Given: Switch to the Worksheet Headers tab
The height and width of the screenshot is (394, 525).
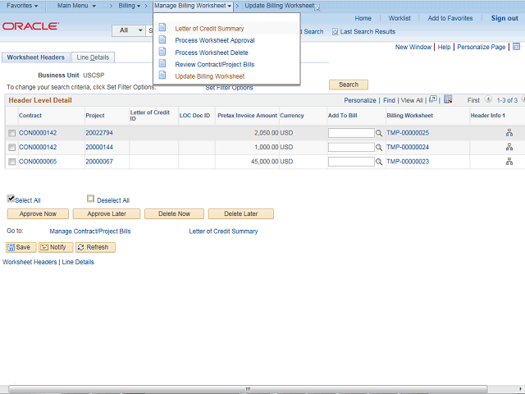Looking at the screenshot, I should 36,57.
